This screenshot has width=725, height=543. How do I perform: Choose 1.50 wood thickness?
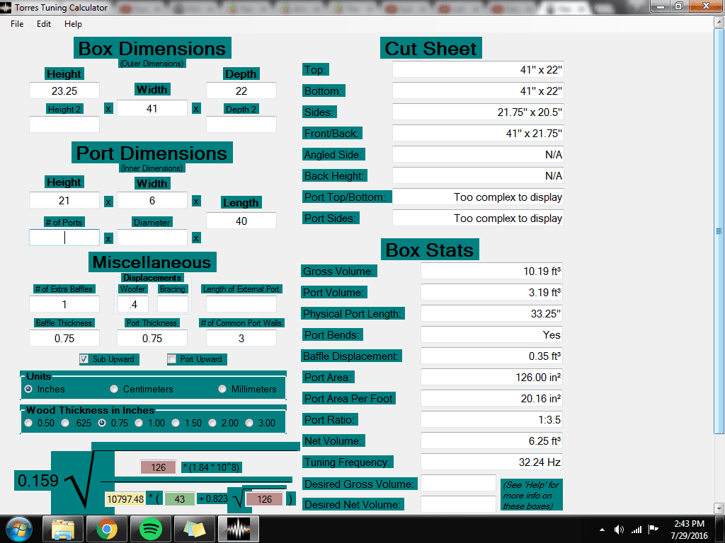[176, 423]
